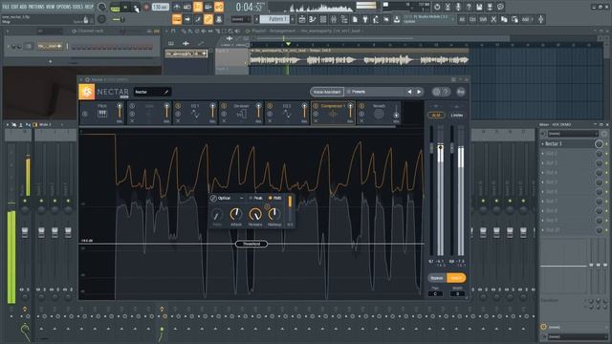Click the one-click recording microphone icon
Viewport: 612px width, 344px height.
[x=458, y=7]
